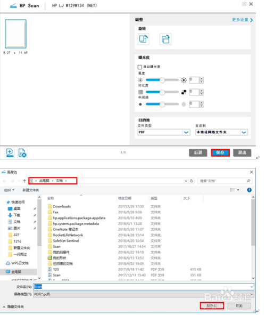Select the hp.applications.package.appdata folder

(77, 218)
